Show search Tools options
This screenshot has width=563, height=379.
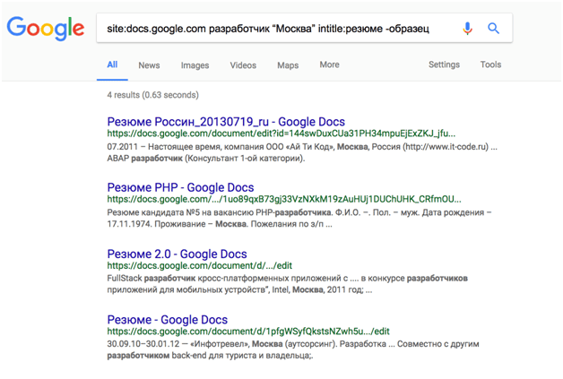click(x=490, y=65)
